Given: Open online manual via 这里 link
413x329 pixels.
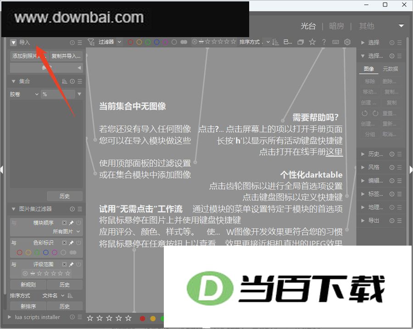Looking at the screenshot, I should [334, 152].
